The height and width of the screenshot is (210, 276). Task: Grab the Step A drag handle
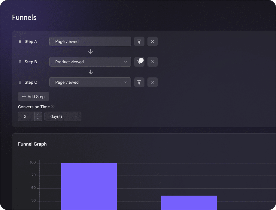click(x=20, y=41)
